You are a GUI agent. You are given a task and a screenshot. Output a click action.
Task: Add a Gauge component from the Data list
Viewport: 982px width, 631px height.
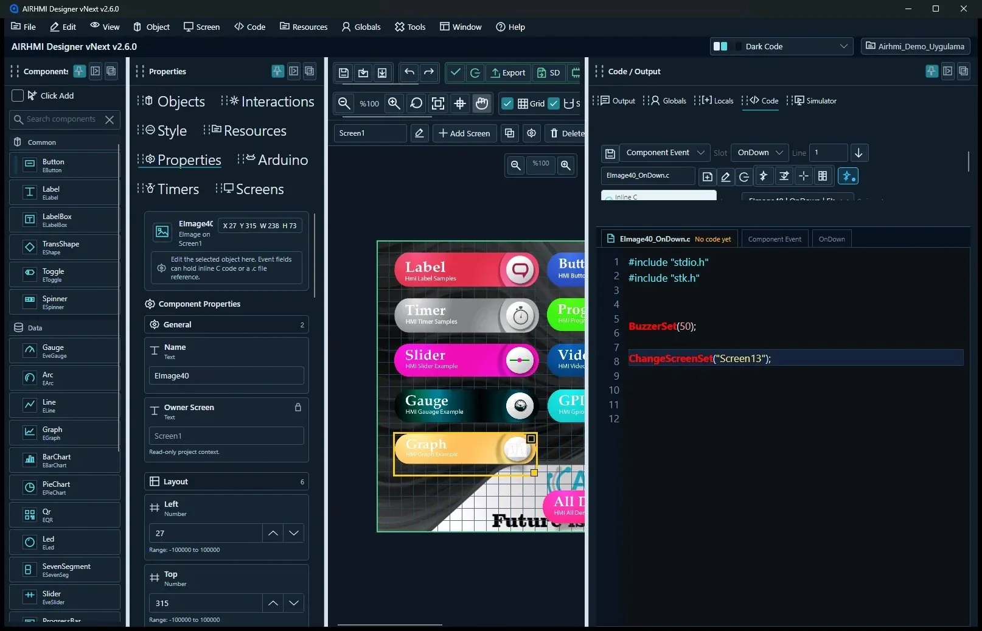64,351
